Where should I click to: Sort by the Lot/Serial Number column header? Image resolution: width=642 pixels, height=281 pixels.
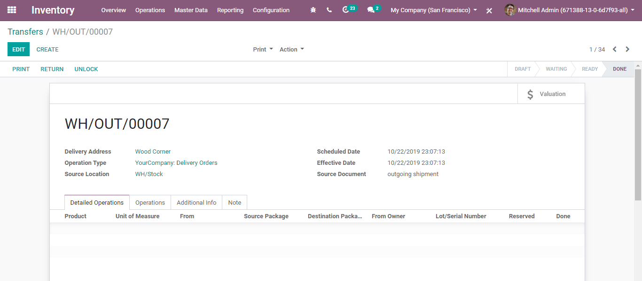point(461,216)
